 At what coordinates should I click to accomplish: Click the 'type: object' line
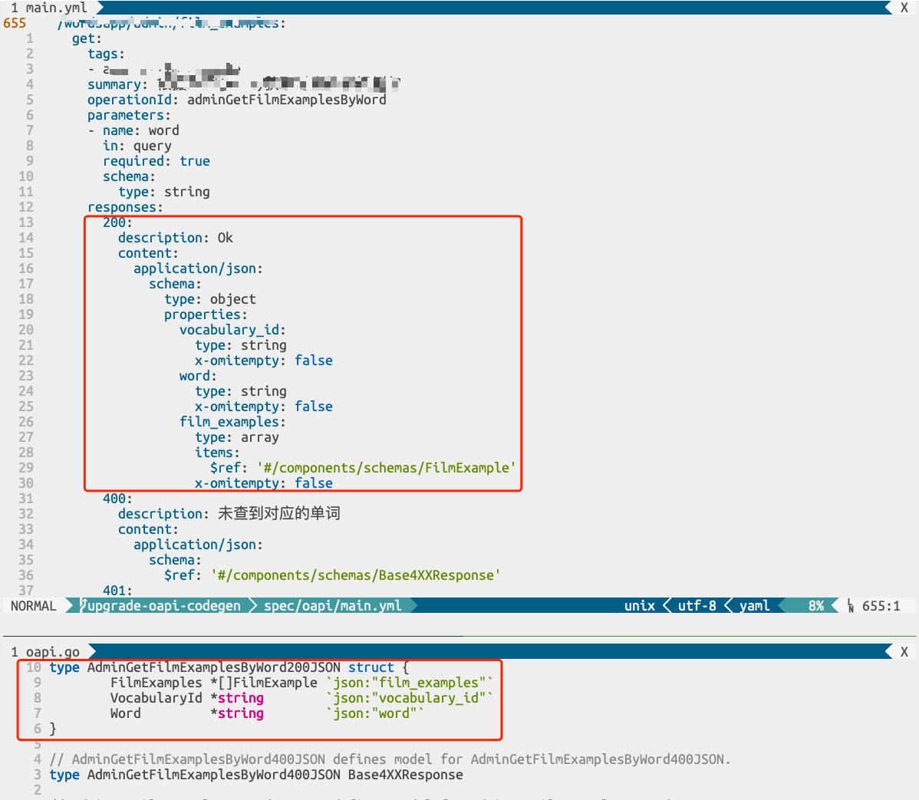pyautogui.click(x=210, y=299)
